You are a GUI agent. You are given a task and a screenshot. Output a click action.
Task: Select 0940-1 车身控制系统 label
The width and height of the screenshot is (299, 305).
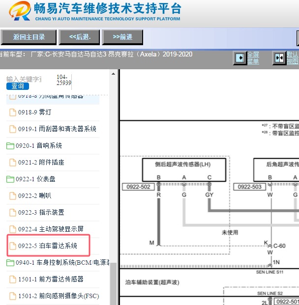[x=62, y=263]
